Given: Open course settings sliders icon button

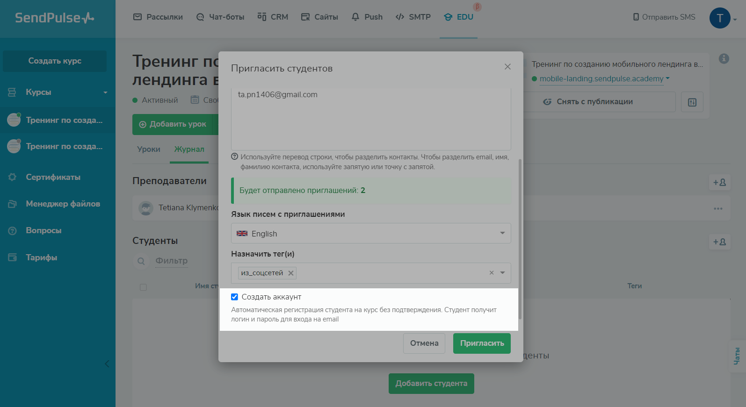Looking at the screenshot, I should [x=692, y=102].
